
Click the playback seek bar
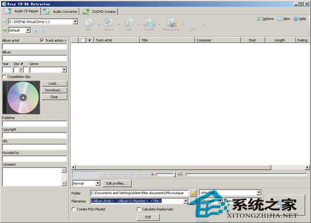point(247,174)
